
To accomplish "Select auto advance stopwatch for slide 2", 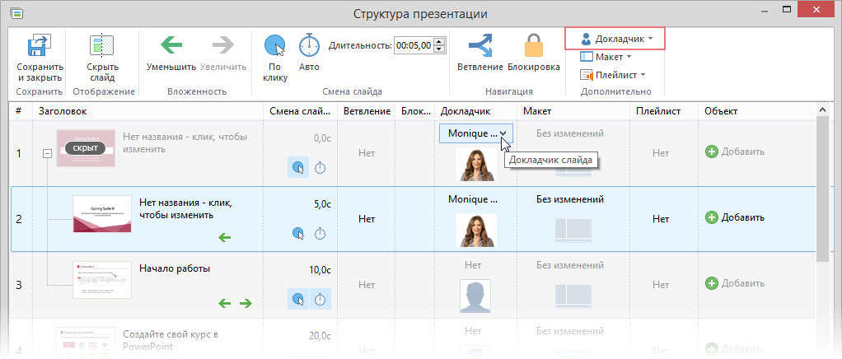I will tap(320, 233).
